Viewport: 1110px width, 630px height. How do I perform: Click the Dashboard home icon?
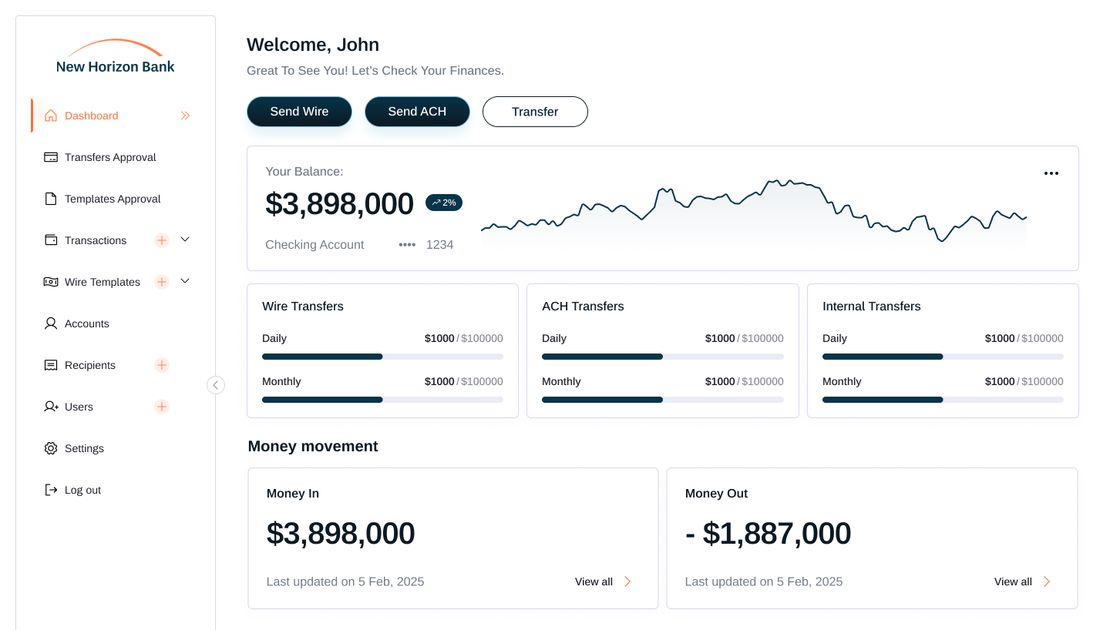tap(49, 115)
